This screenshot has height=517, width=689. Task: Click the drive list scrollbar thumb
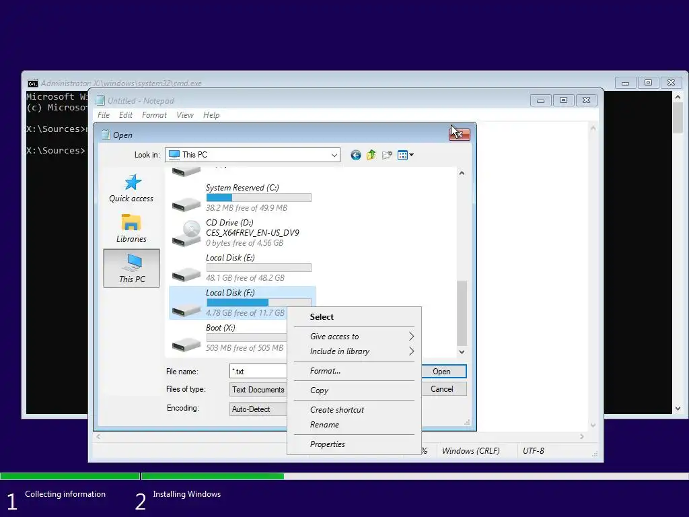[462, 313]
